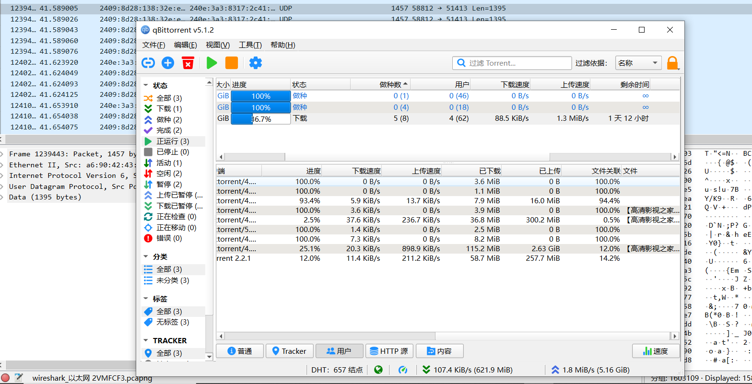752x384 pixels.
Task: Click the alternative speed limits status icon
Action: click(403, 370)
